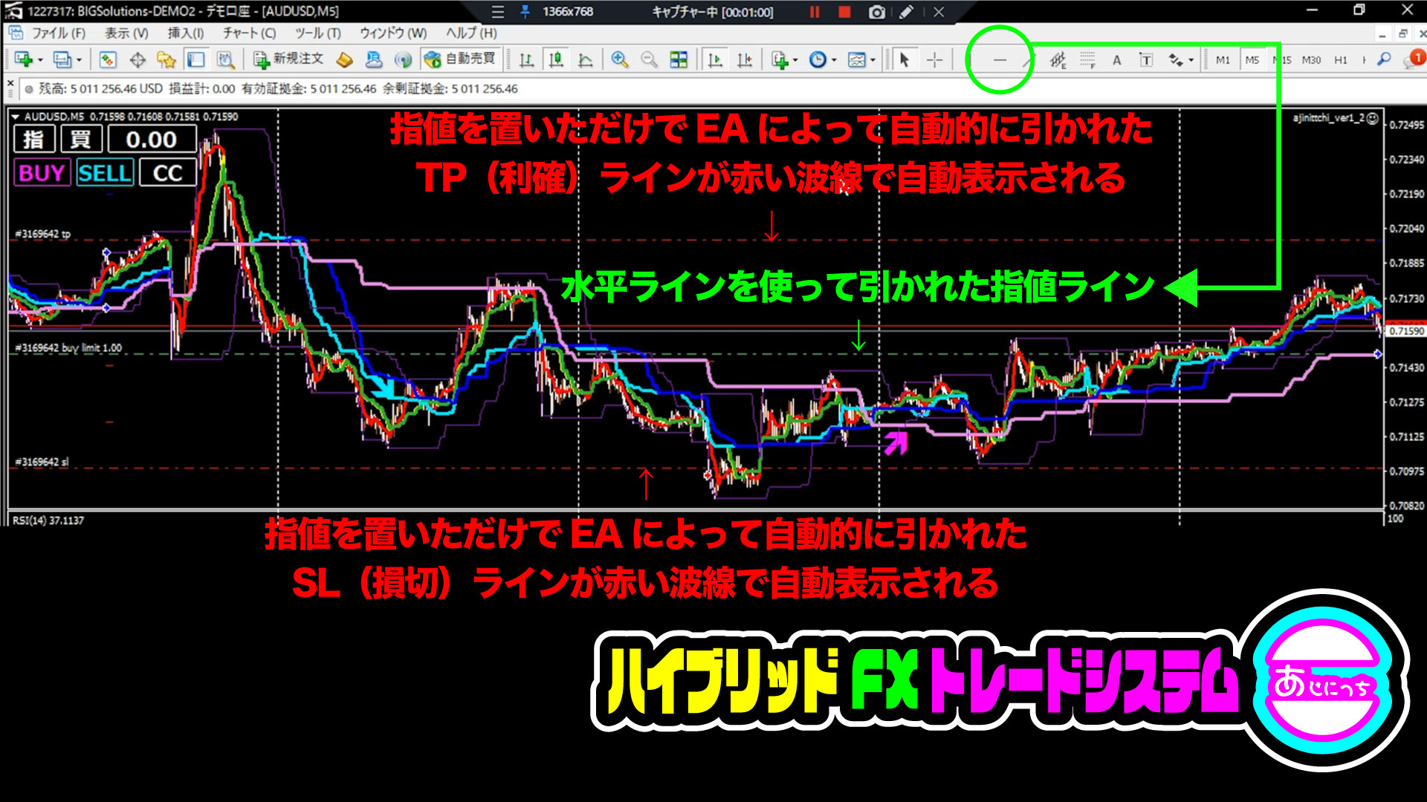Open the Market Watch window icon
This screenshot has width=1427, height=802.
[108, 60]
